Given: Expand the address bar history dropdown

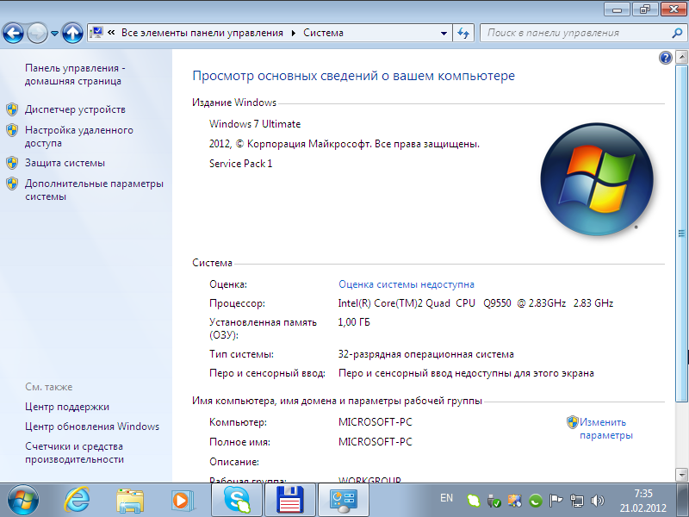Looking at the screenshot, I should 444,33.
